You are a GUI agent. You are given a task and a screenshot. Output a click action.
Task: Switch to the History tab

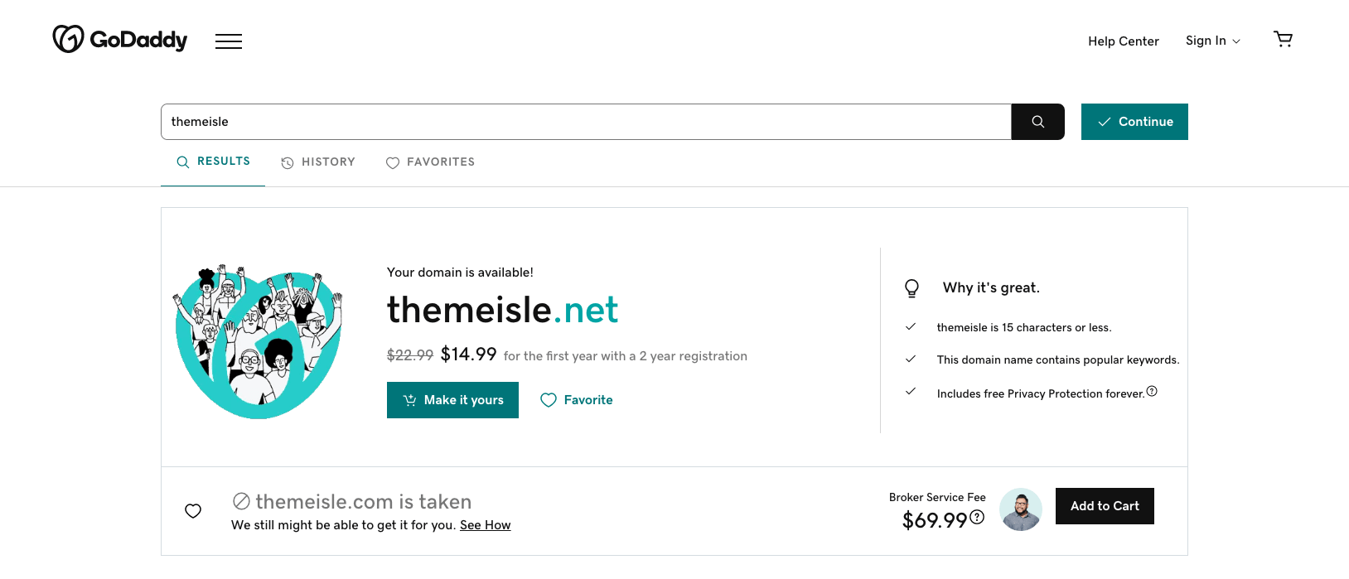pos(318,162)
